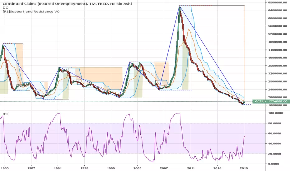Click the 1987 time axis label
290x171 pixels.
[x=31, y=168]
